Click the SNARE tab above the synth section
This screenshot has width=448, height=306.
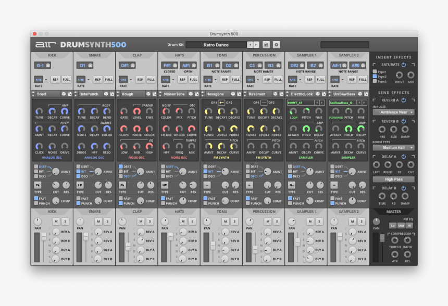[x=95, y=55]
